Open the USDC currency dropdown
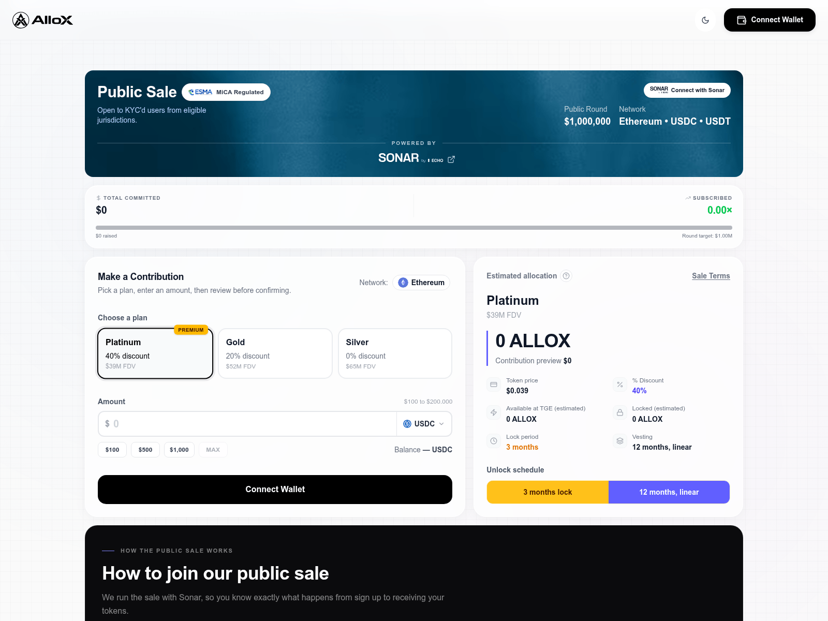 (x=424, y=424)
